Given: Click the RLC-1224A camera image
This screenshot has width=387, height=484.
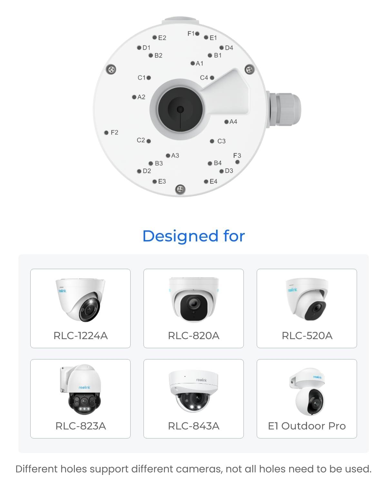Looking at the screenshot, I should [x=80, y=299].
